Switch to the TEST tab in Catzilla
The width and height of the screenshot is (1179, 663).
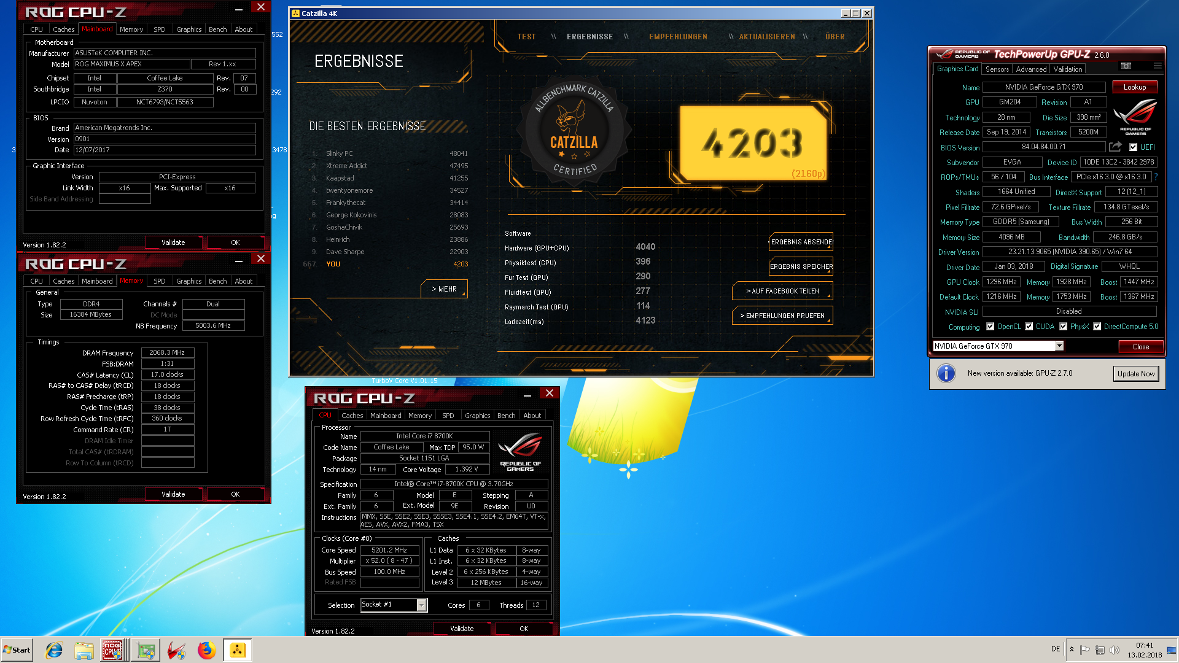[526, 37]
